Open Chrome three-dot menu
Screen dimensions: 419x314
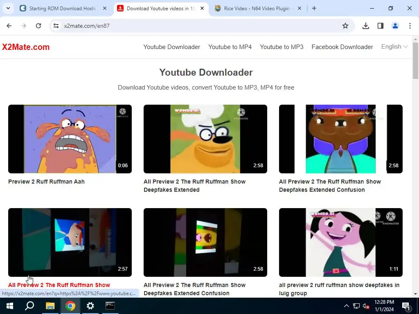[410, 26]
